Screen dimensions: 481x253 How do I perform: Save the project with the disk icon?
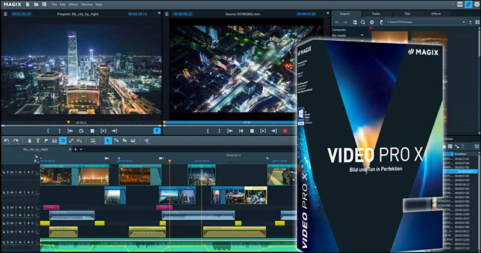[x=44, y=4]
